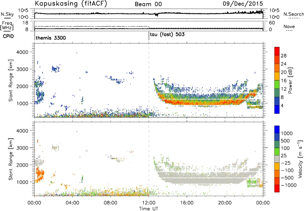
Task: Click the N.Sky legend label
Action: click(7, 14)
